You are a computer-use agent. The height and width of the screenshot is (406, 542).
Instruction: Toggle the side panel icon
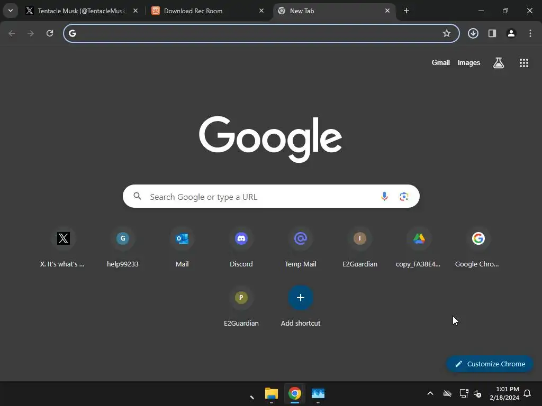tap(492, 33)
